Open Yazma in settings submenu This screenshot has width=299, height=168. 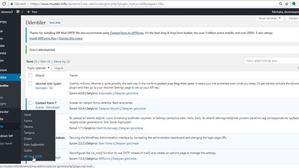coord(28,120)
